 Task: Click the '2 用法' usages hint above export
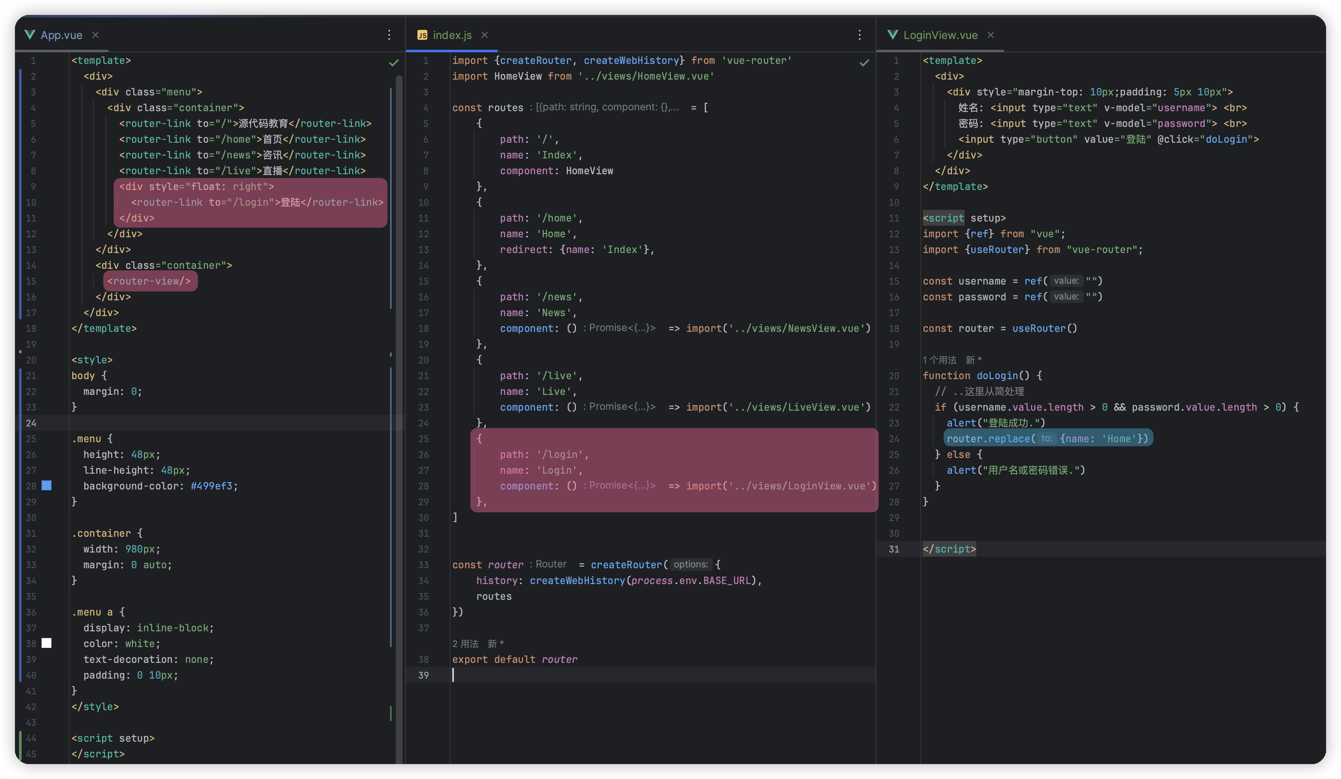pyautogui.click(x=466, y=644)
